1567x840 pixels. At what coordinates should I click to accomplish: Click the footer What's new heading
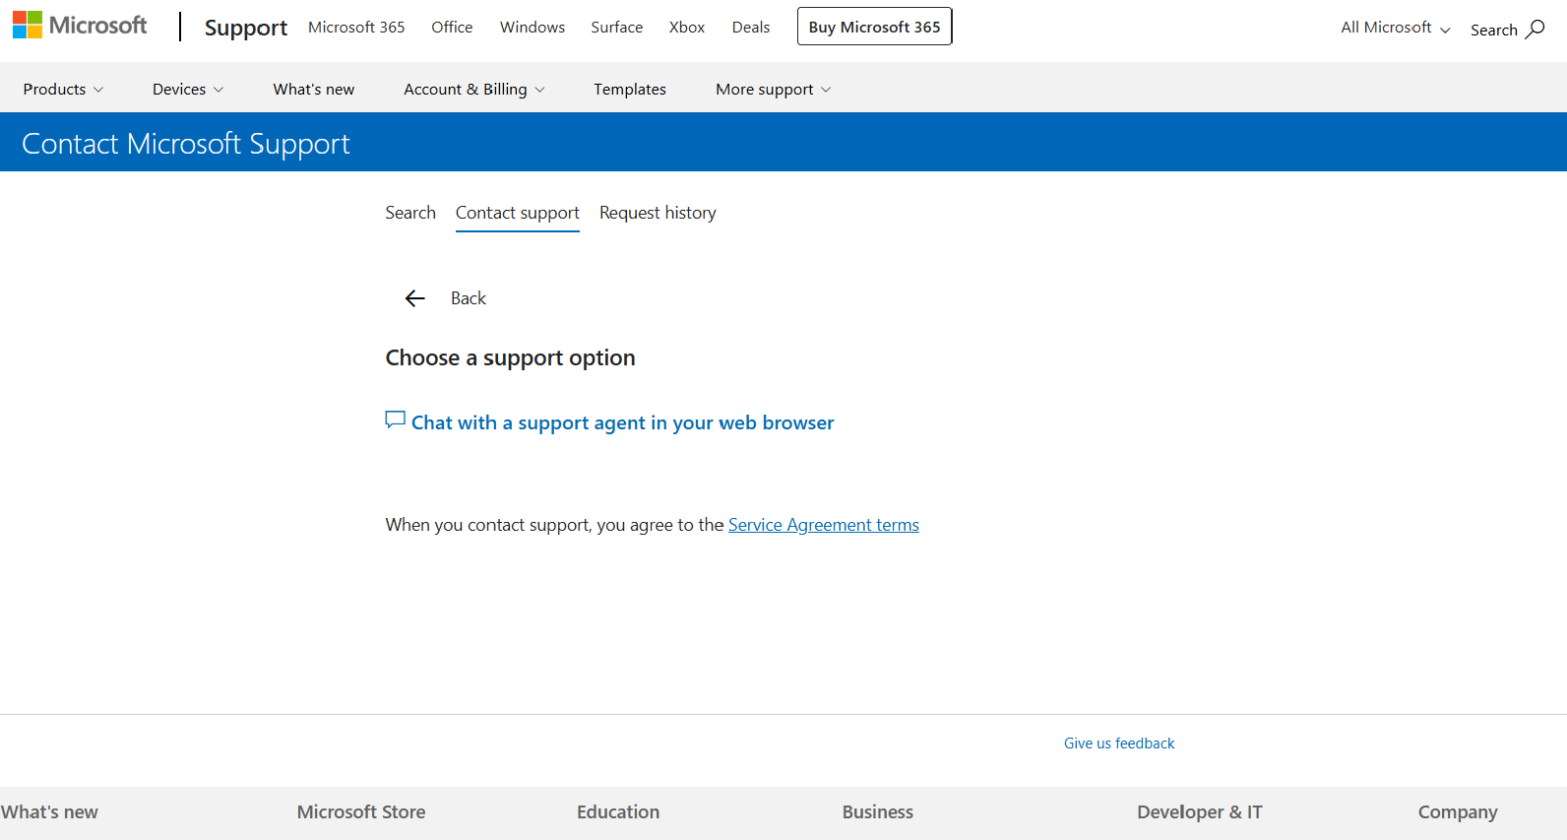49,812
